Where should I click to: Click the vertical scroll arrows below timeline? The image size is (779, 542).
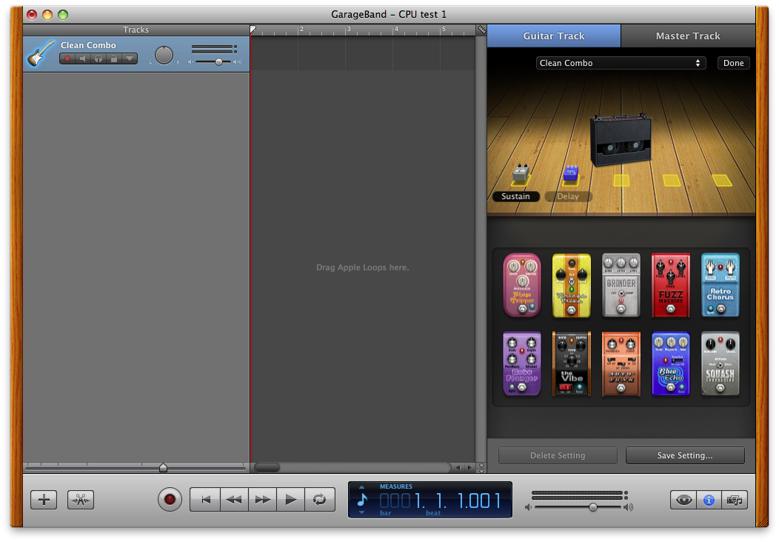(x=481, y=467)
